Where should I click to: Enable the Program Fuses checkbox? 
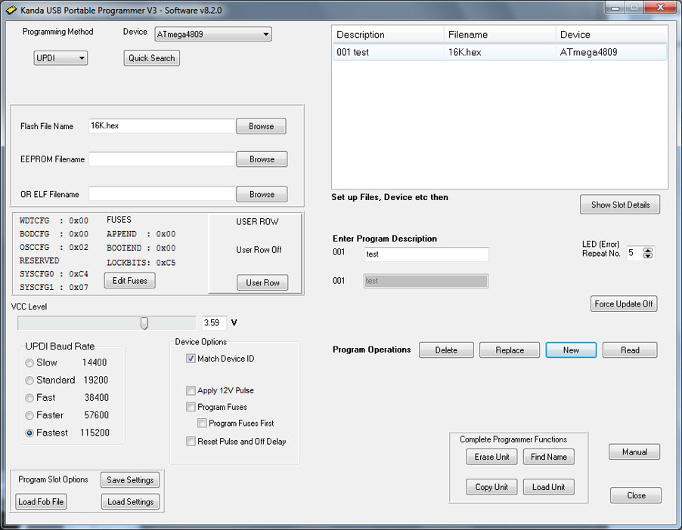point(191,407)
